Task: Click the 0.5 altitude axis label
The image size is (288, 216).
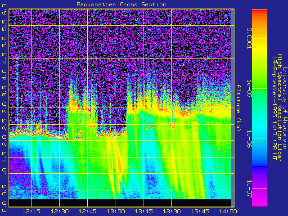Action: [x=4, y=190]
